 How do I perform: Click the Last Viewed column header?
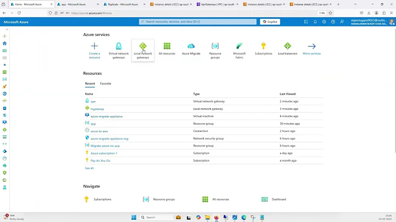[288, 94]
